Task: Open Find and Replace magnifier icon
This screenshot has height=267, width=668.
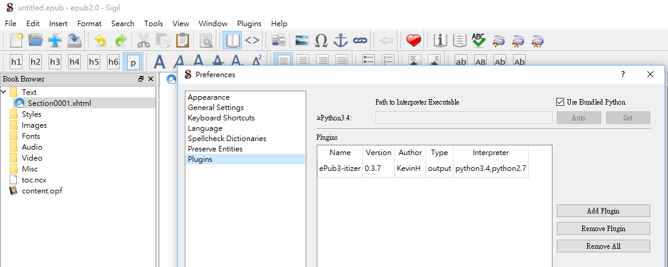Action: point(206,41)
